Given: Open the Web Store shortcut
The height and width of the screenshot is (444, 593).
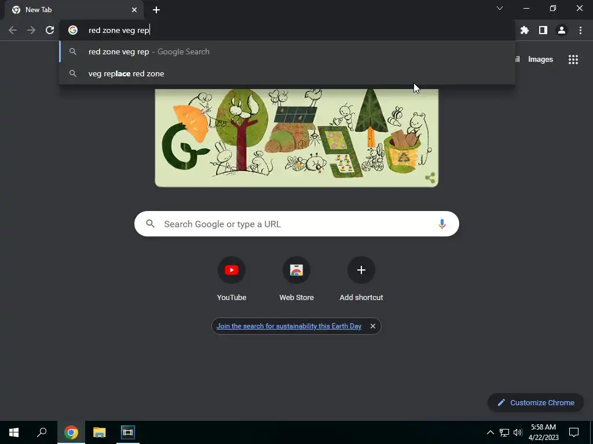Looking at the screenshot, I should click(296, 279).
